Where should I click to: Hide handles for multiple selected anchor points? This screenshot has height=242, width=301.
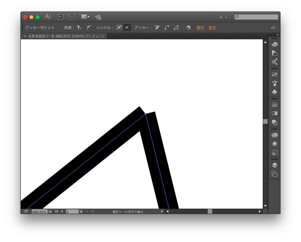coord(127,27)
